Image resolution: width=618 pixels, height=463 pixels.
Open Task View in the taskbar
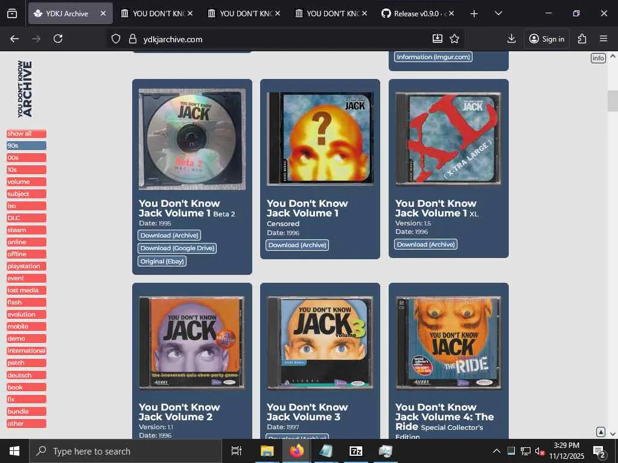(236, 451)
